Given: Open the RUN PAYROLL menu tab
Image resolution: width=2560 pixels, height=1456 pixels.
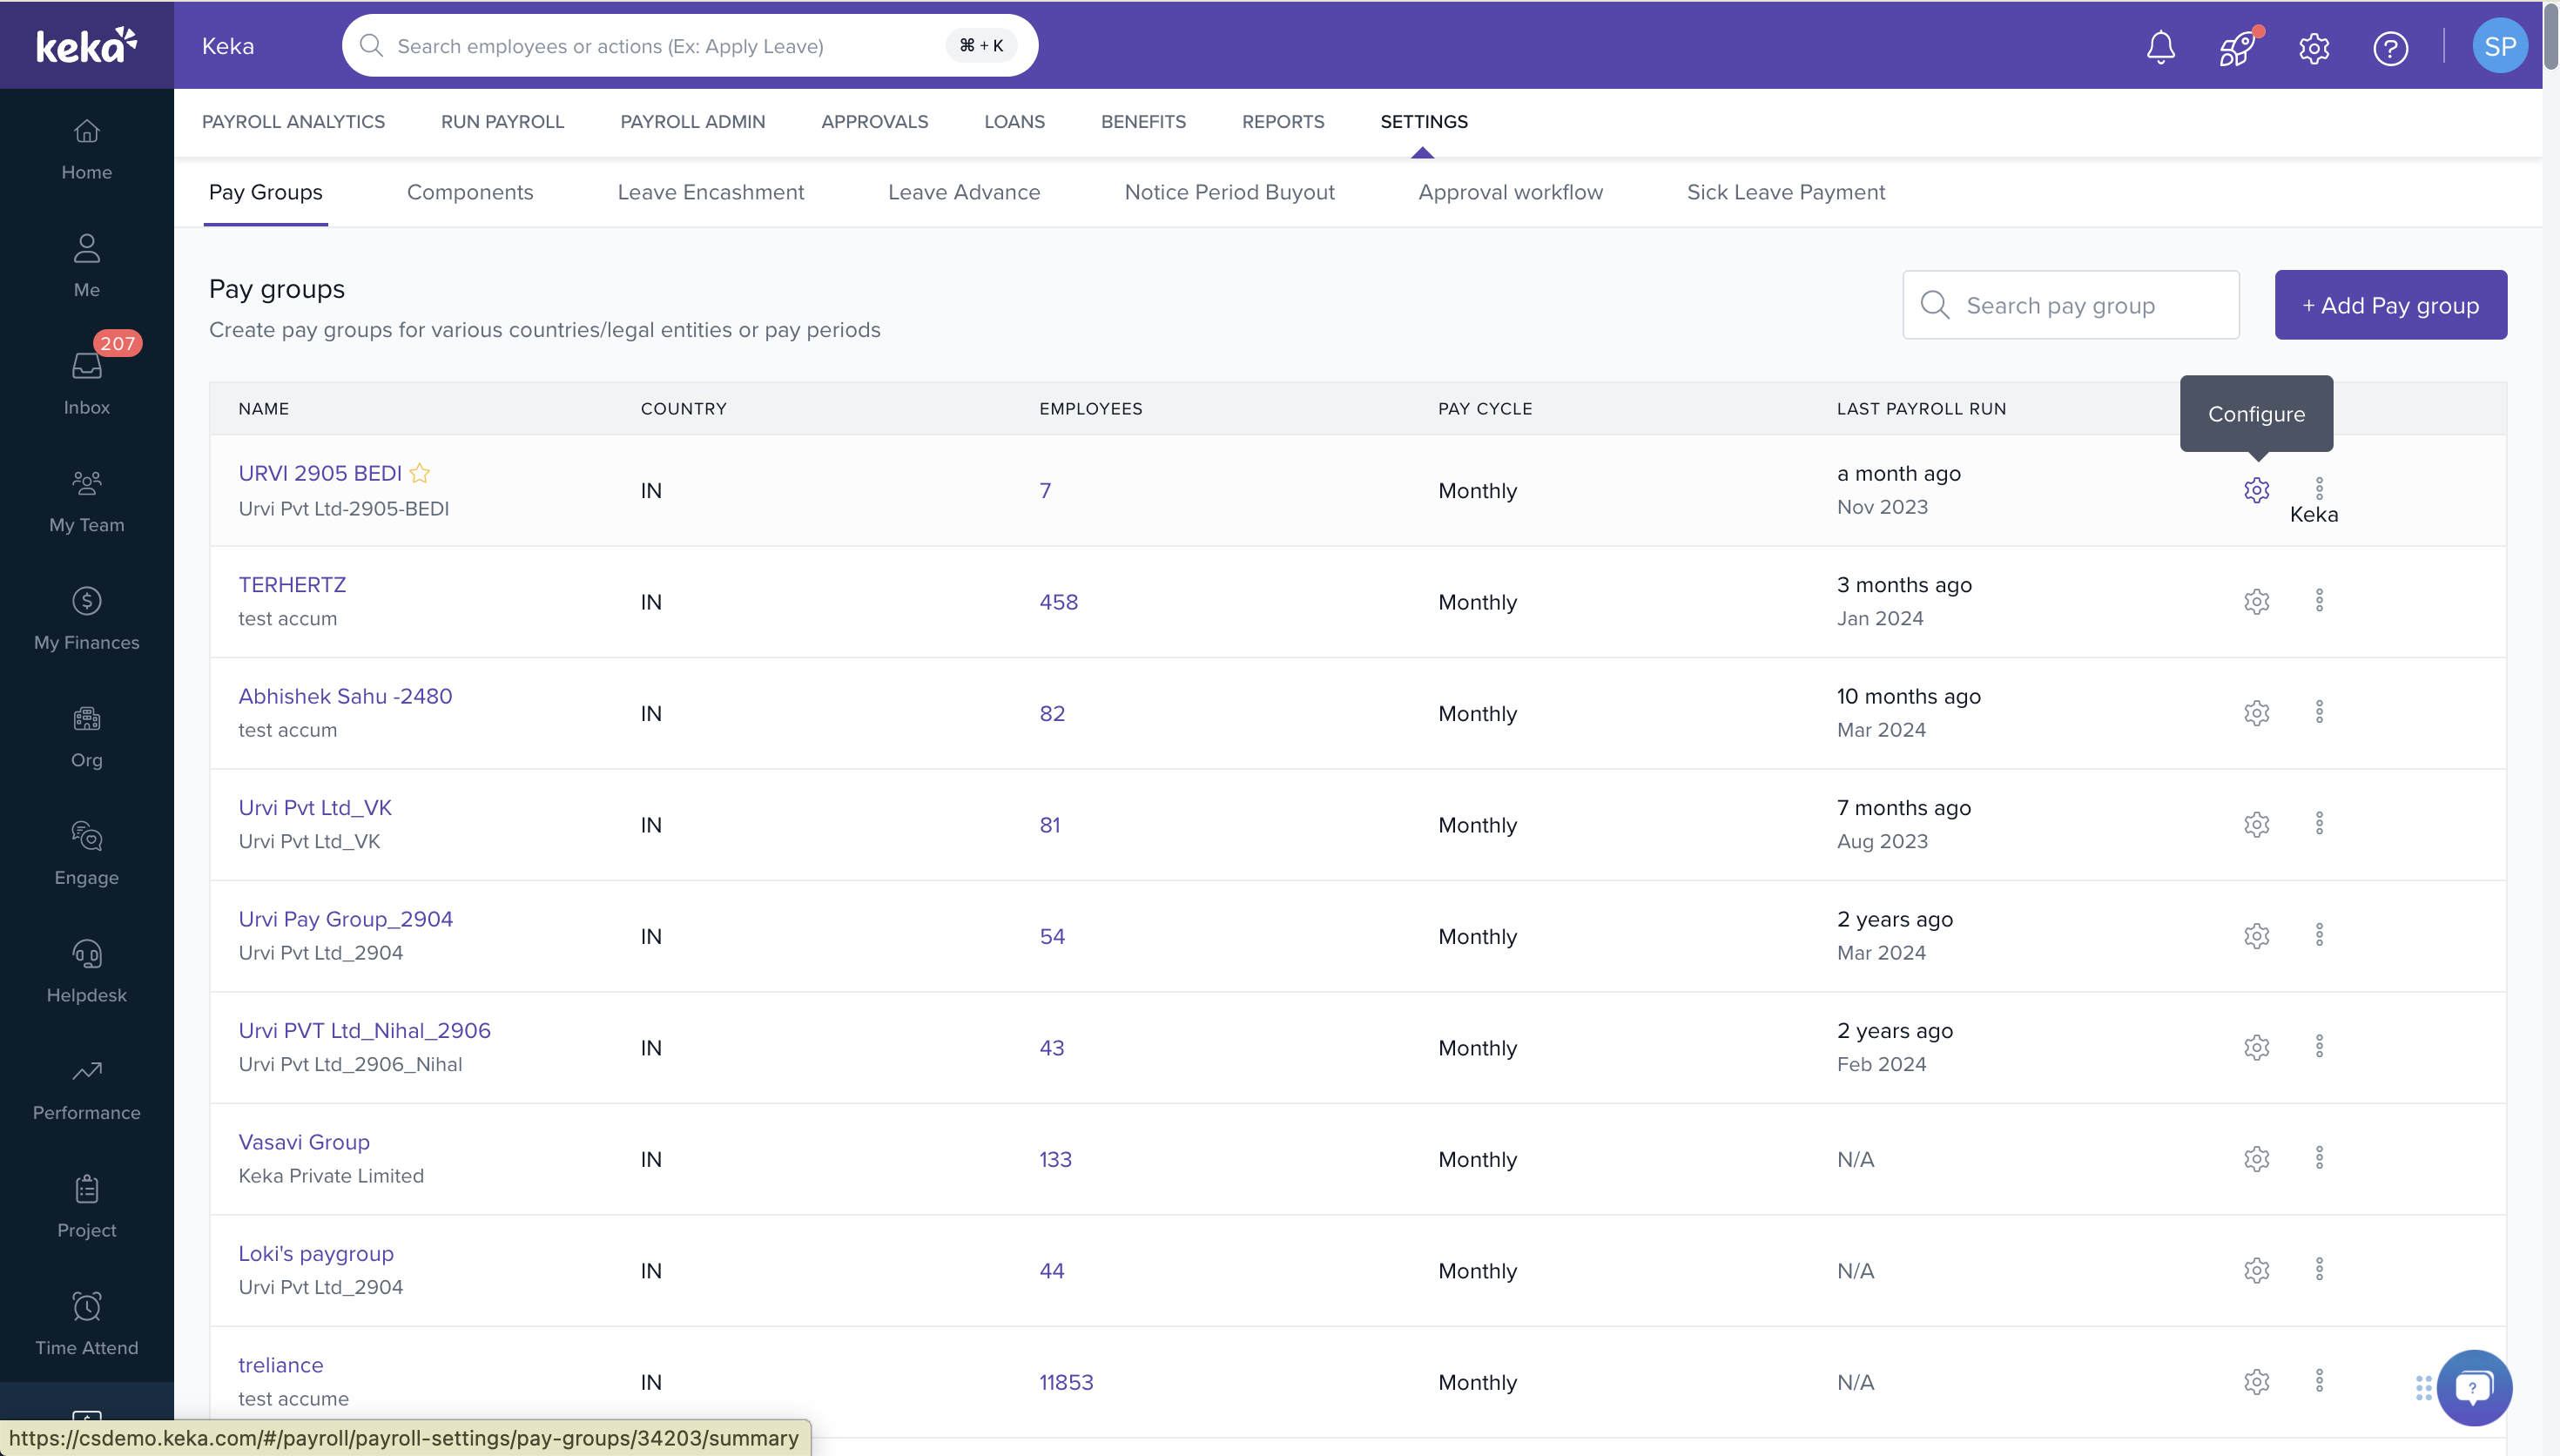Looking at the screenshot, I should [502, 121].
